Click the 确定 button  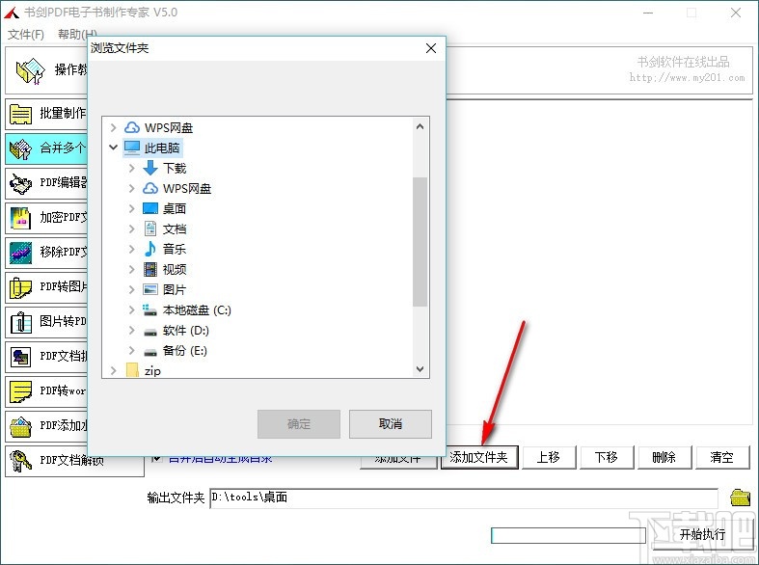[x=299, y=424]
